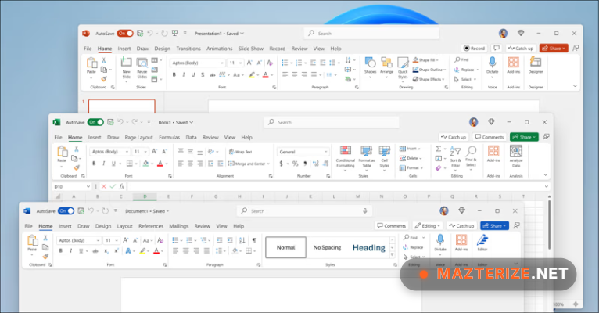
Task: Open Shape Fill dropdown in PowerPoint
Action: (437, 60)
